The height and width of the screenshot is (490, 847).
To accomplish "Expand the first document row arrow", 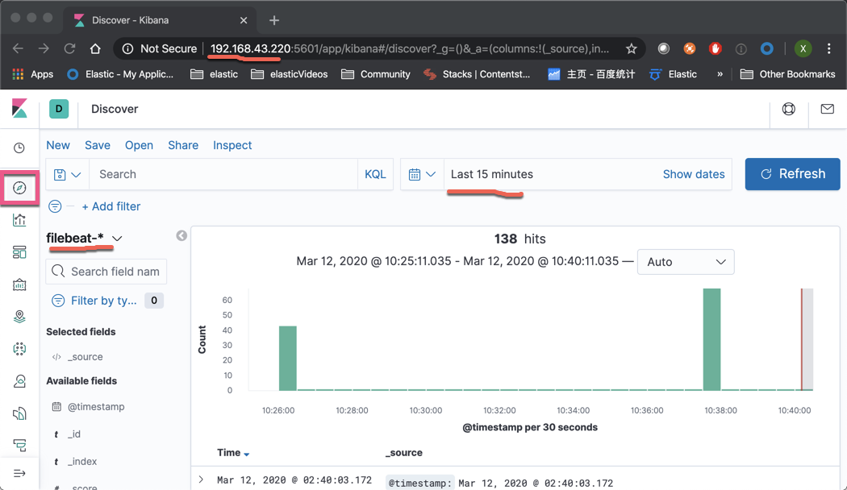I will click(x=200, y=479).
